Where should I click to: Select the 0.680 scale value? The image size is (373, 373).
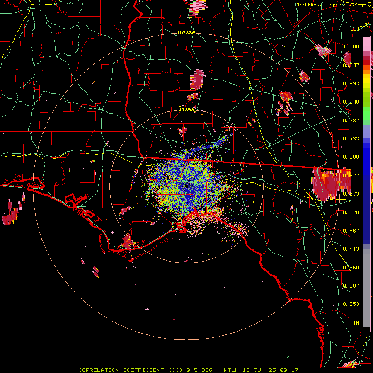click(x=351, y=157)
